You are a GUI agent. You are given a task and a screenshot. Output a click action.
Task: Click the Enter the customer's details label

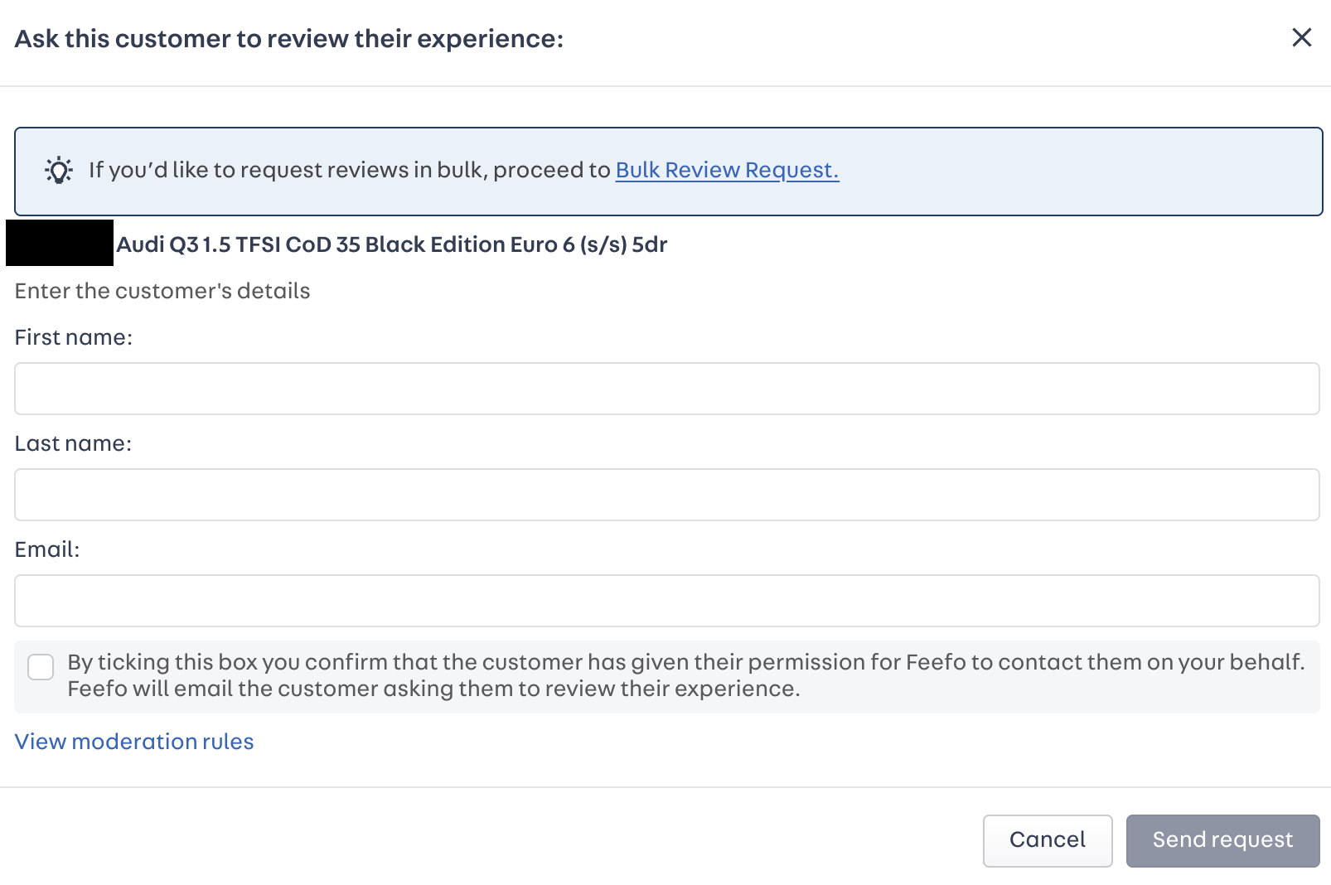tap(162, 291)
